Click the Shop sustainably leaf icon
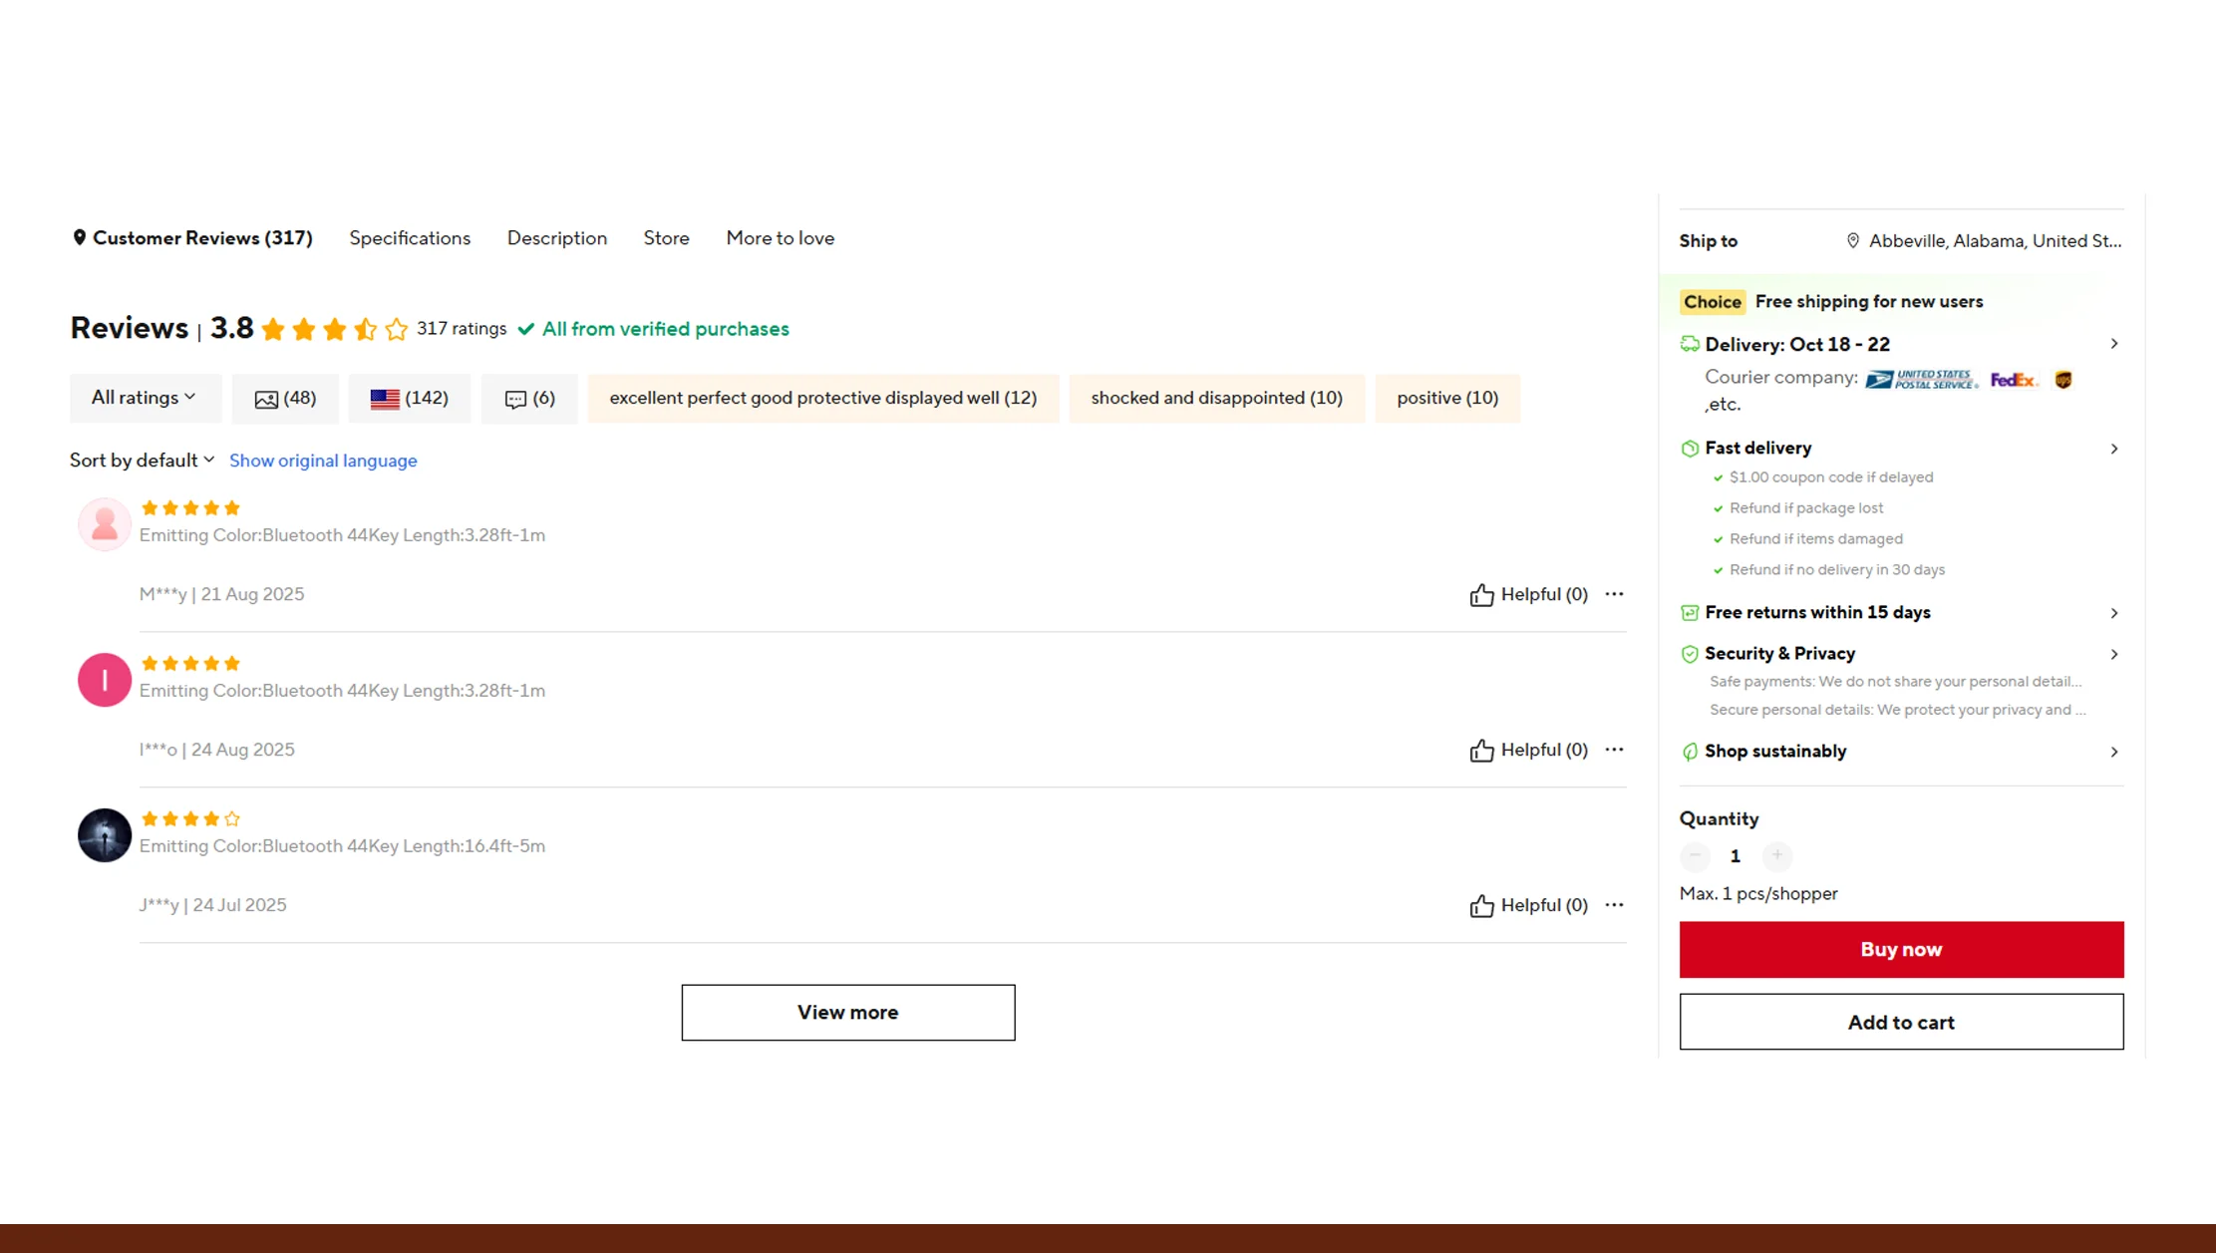The width and height of the screenshot is (2216, 1253). [1690, 752]
